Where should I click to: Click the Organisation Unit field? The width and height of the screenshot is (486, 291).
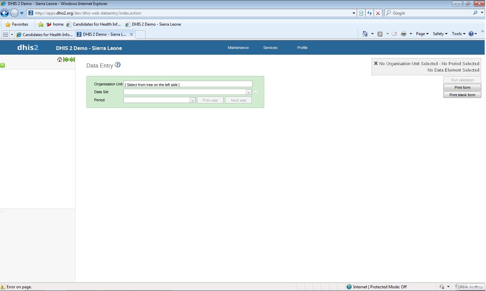pyautogui.click(x=188, y=84)
